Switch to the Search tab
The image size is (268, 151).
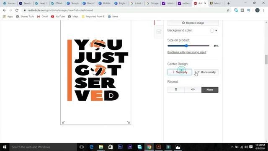(x=25, y=3)
